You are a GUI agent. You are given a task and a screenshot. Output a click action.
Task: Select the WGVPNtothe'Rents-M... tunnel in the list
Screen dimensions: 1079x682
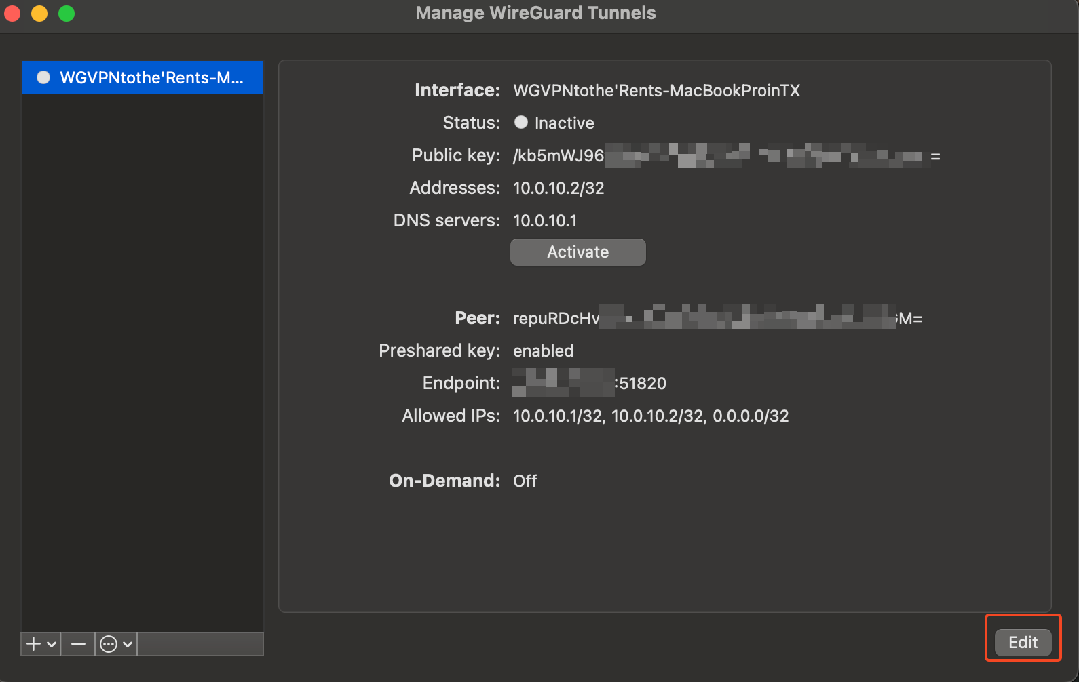(143, 77)
